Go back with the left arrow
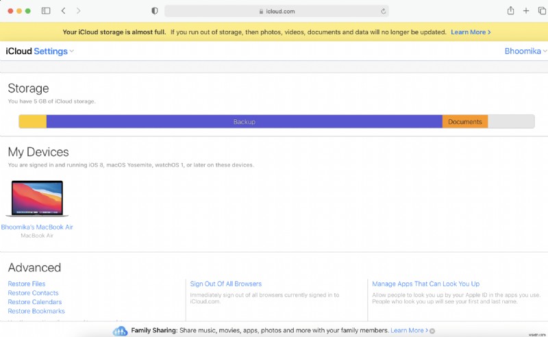 click(x=63, y=11)
